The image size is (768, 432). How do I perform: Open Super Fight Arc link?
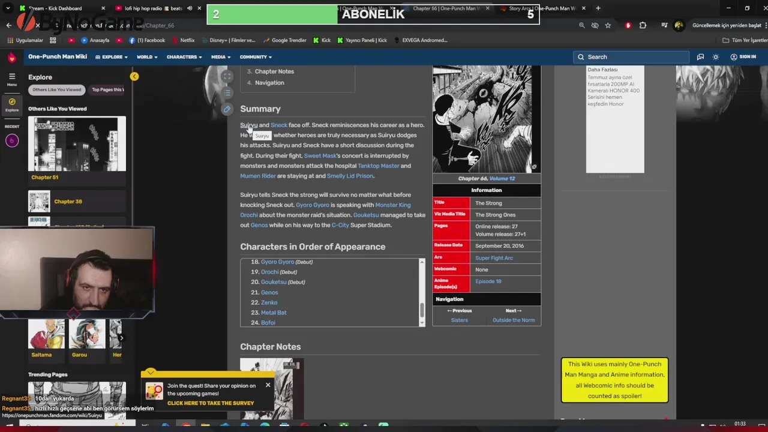point(494,258)
